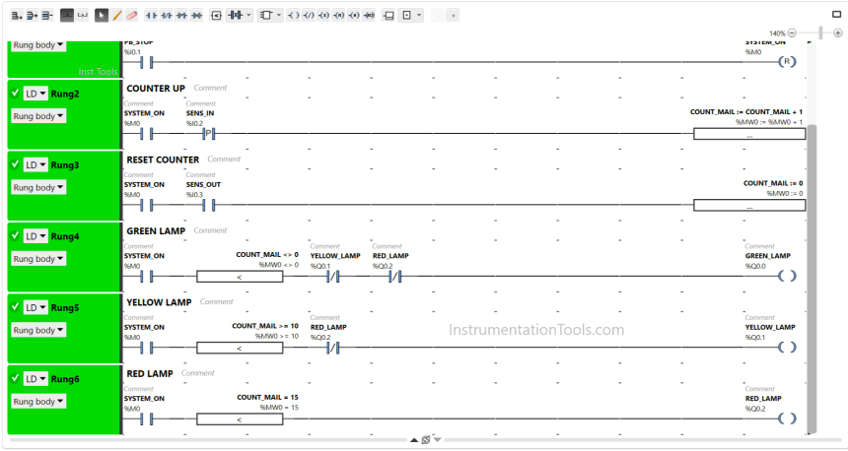The width and height of the screenshot is (848, 451).
Task: Select the COUNT_MAIL + 1 operation block
Action: (749, 133)
